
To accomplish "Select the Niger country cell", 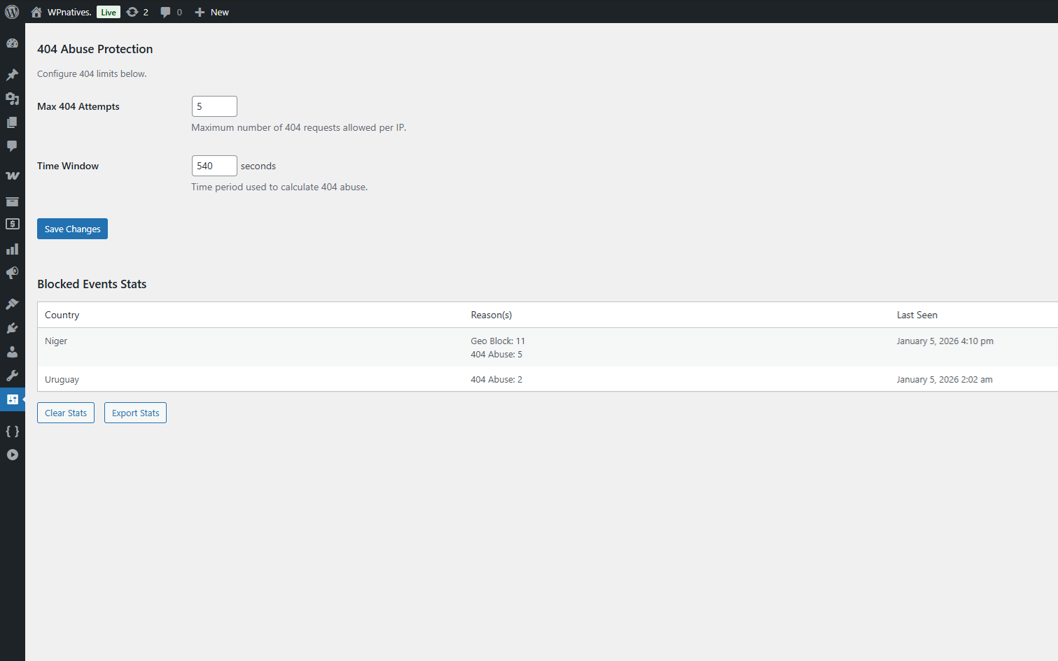I will click(56, 341).
